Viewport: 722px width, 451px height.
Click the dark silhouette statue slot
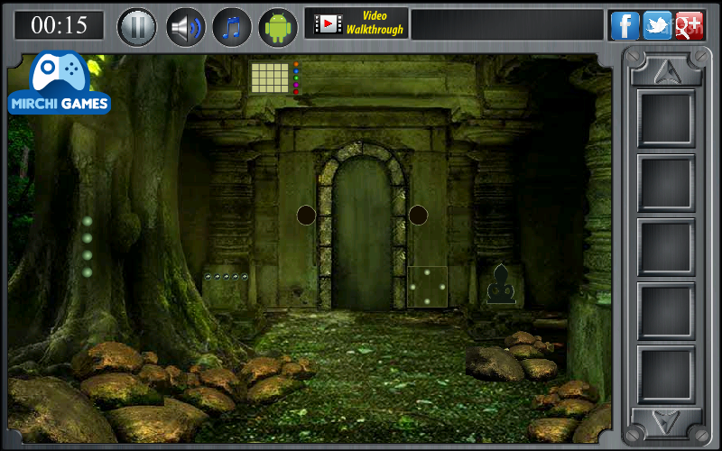click(501, 284)
